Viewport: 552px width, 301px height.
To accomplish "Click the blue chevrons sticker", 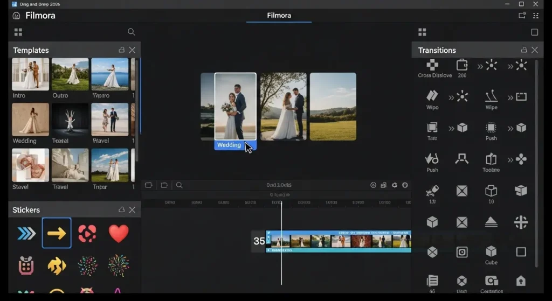I will click(26, 233).
